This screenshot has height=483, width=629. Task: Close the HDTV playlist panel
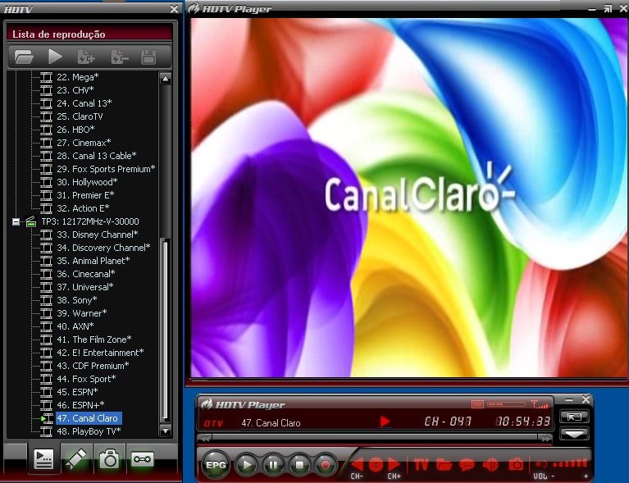(174, 9)
